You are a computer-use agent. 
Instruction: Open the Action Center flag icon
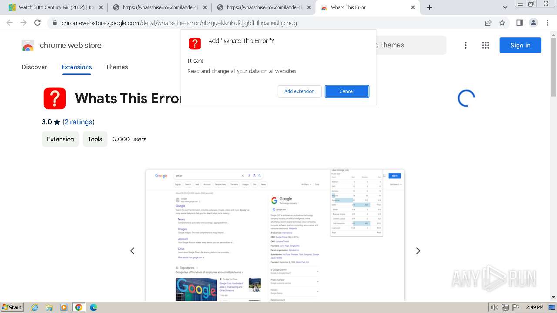point(515,307)
